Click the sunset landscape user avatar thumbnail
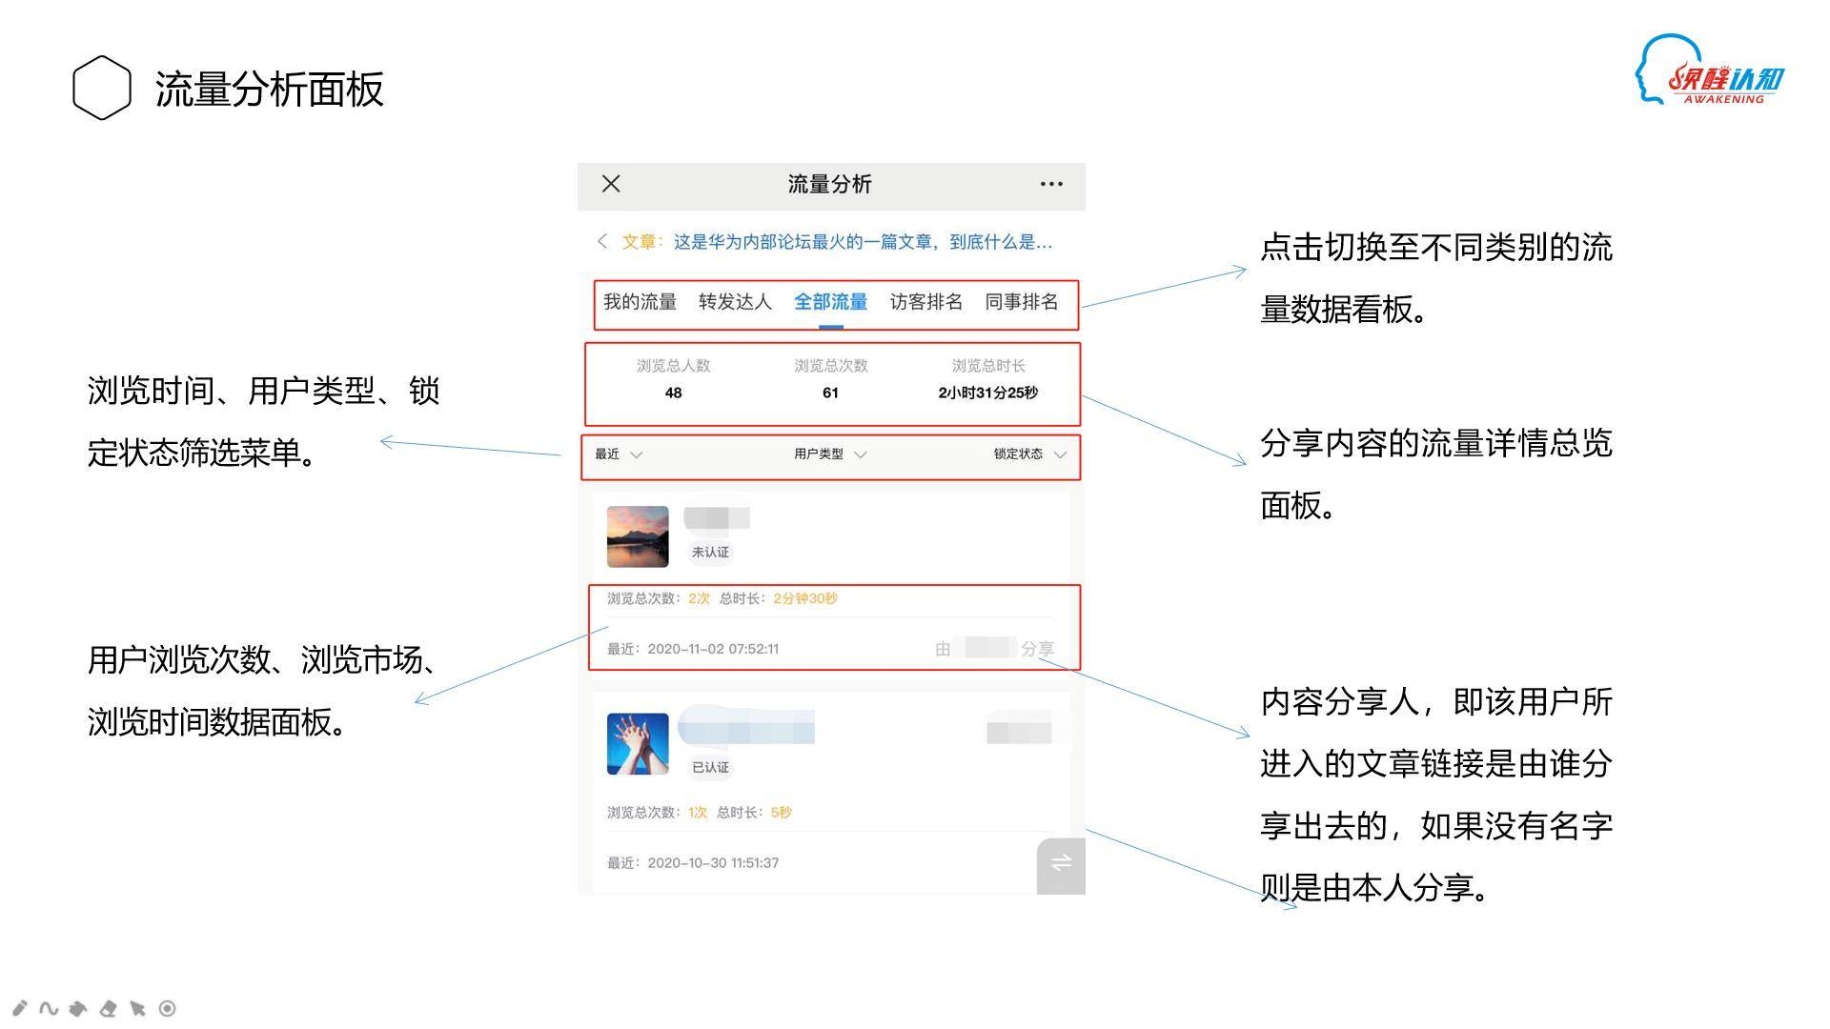The height and width of the screenshot is (1029, 1830). 636,535
